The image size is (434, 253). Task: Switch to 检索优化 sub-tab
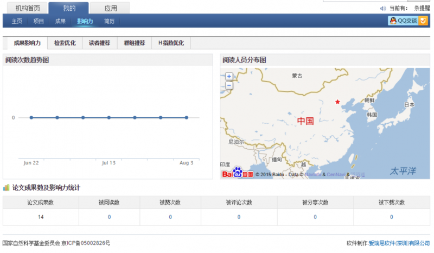(65, 43)
